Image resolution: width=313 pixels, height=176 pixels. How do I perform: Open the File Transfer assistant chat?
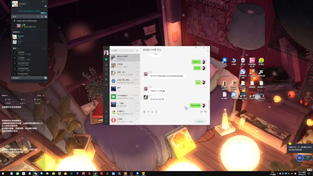coord(125,97)
